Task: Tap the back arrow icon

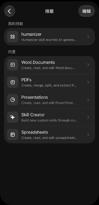Action: click(x=9, y=11)
